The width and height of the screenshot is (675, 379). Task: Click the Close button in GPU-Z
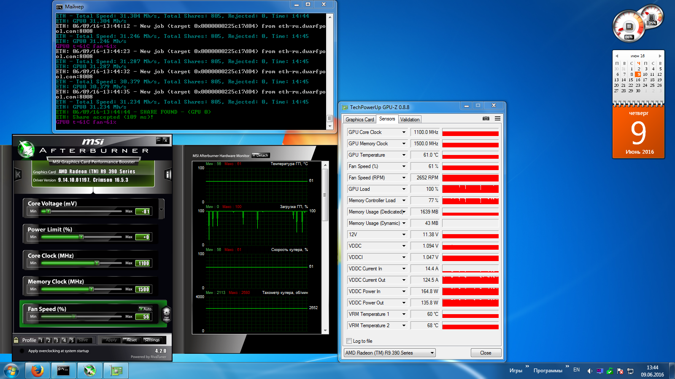tap(486, 353)
